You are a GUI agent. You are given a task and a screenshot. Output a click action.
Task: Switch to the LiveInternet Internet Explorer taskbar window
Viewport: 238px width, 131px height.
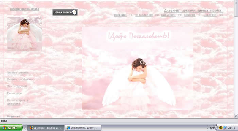[83, 128]
